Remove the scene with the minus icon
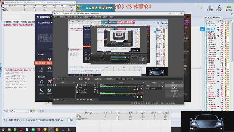The image size is (234, 132). (x=58, y=100)
